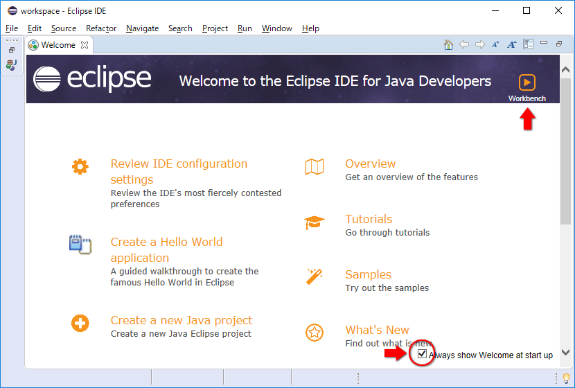Open the Overview link
The width and height of the screenshot is (575, 388).
(371, 164)
